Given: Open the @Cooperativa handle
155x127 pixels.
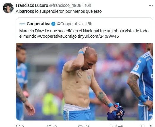Looking at the screenshot, I should tap(70, 24).
